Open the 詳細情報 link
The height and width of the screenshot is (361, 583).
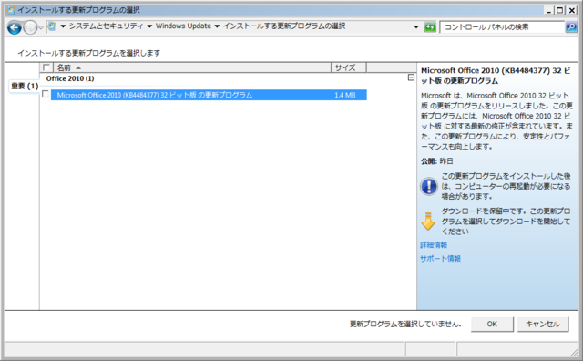(x=434, y=245)
